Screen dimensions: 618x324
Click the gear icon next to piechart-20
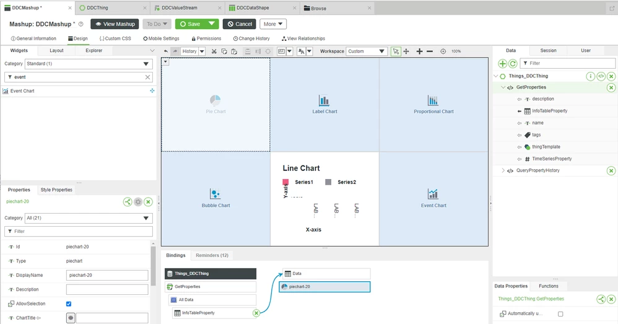(138, 202)
